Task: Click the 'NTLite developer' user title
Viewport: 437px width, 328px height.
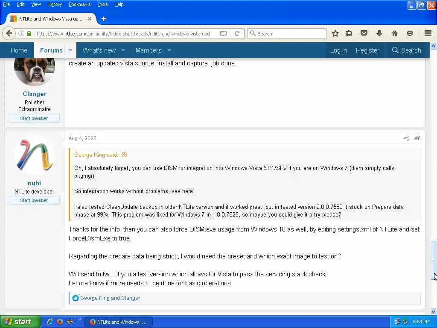Action: click(34, 192)
